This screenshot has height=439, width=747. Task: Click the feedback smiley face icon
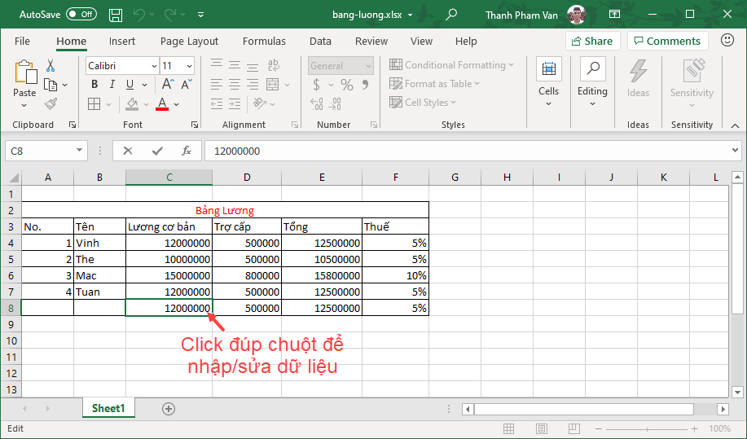[727, 41]
